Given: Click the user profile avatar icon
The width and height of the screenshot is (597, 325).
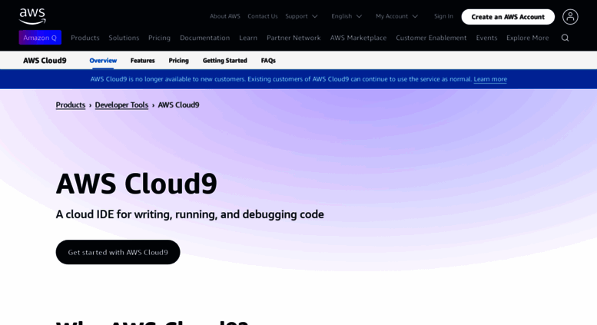Looking at the screenshot, I should point(570,17).
